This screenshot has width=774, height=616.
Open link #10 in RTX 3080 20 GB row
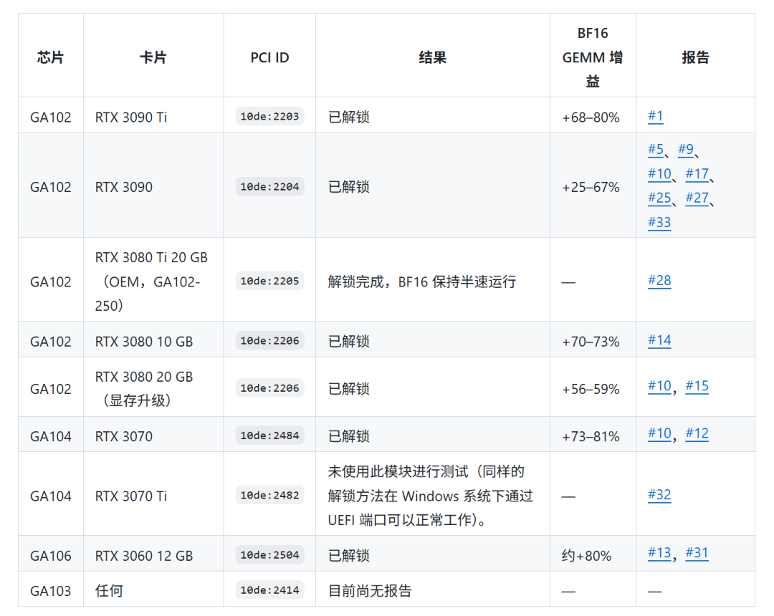(659, 386)
